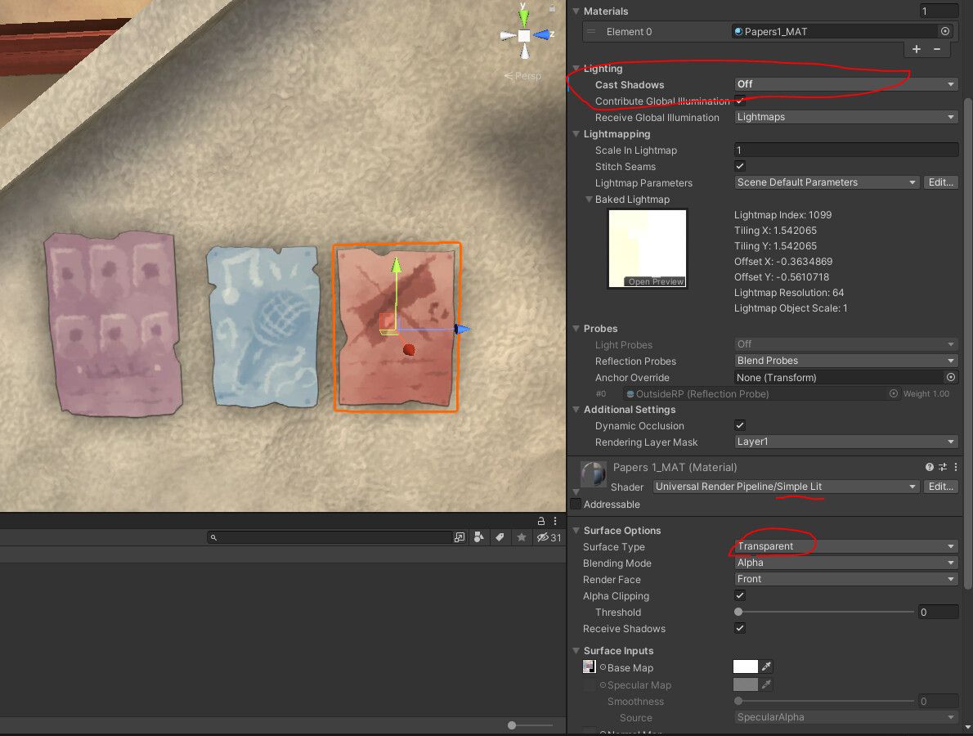The height and width of the screenshot is (736, 973).
Task: Click the Base Map eyedropper picker
Action: pyautogui.click(x=767, y=666)
